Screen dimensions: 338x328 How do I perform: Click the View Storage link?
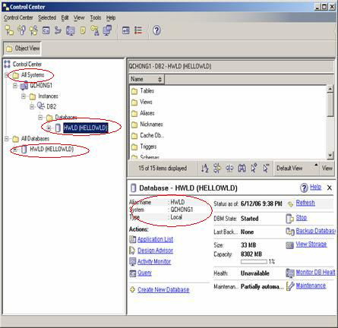[311, 244]
